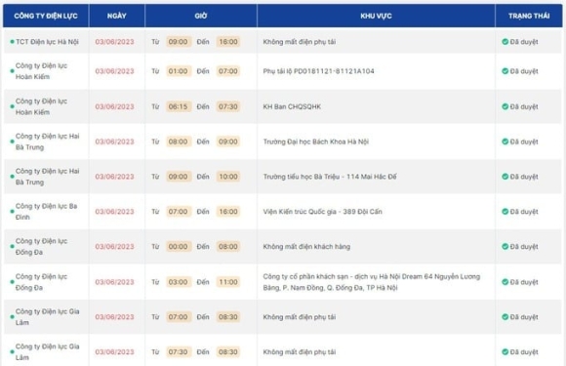Click approved check icon in Hà Nội Dream row
Image resolution: width=566 pixels, height=366 pixels.
[505, 282]
